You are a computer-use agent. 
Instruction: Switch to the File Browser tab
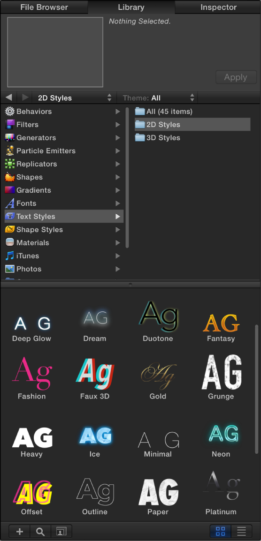[x=44, y=7]
